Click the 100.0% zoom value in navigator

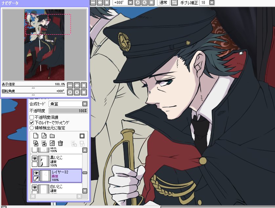click(x=60, y=84)
